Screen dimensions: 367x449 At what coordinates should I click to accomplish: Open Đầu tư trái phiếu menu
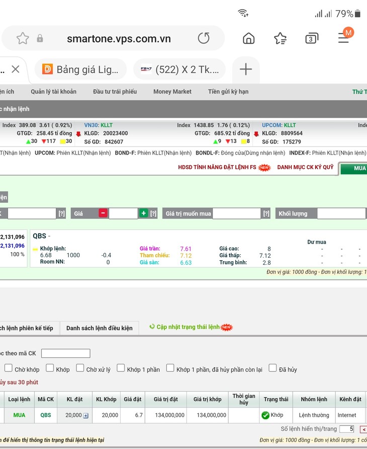[x=115, y=92]
